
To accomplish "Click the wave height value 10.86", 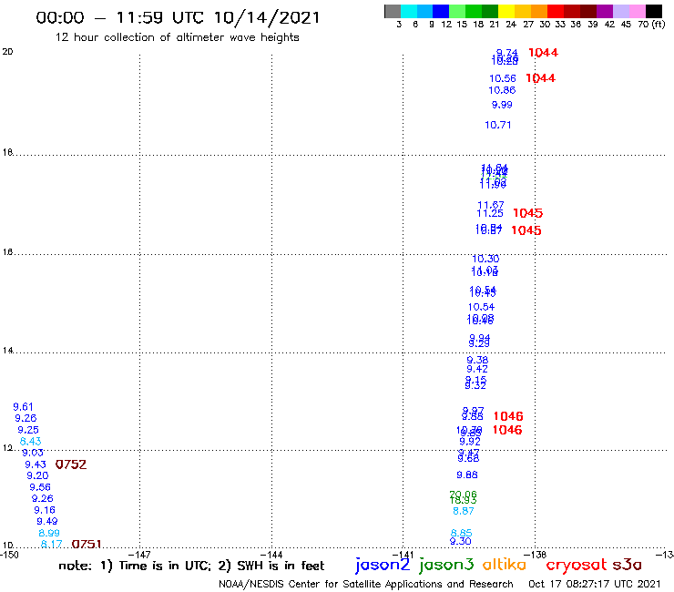I will pyautogui.click(x=502, y=90).
